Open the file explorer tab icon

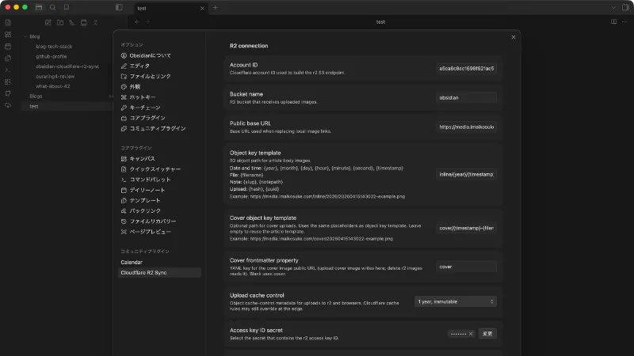tap(39, 7)
